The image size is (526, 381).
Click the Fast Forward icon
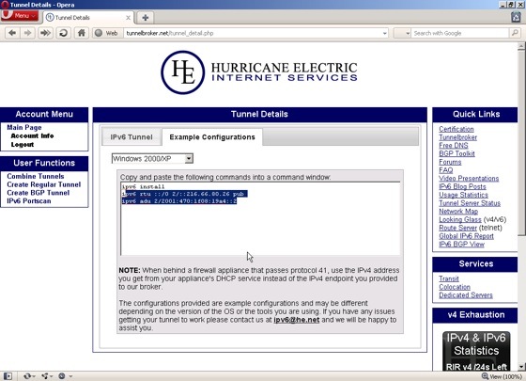click(45, 33)
